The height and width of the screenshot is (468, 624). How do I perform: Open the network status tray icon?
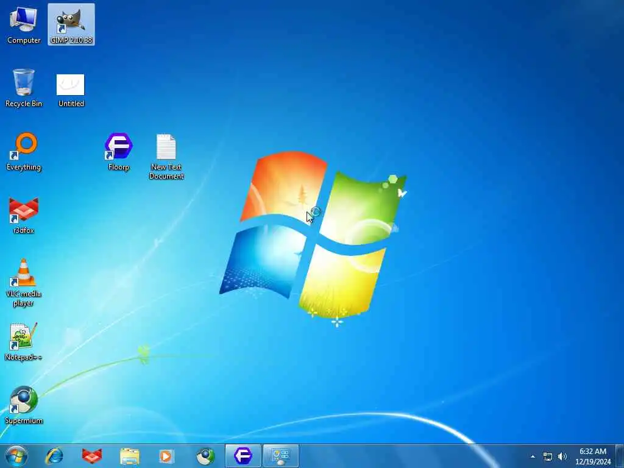[x=548, y=456]
